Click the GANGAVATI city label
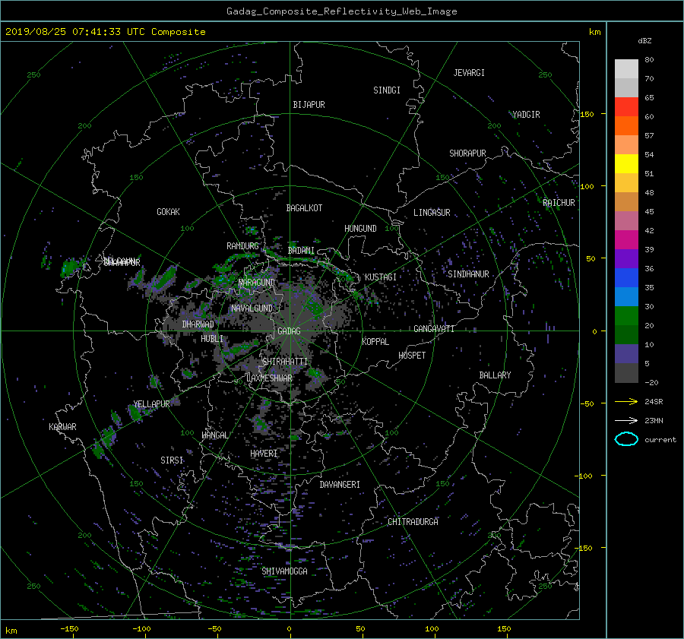 (434, 328)
